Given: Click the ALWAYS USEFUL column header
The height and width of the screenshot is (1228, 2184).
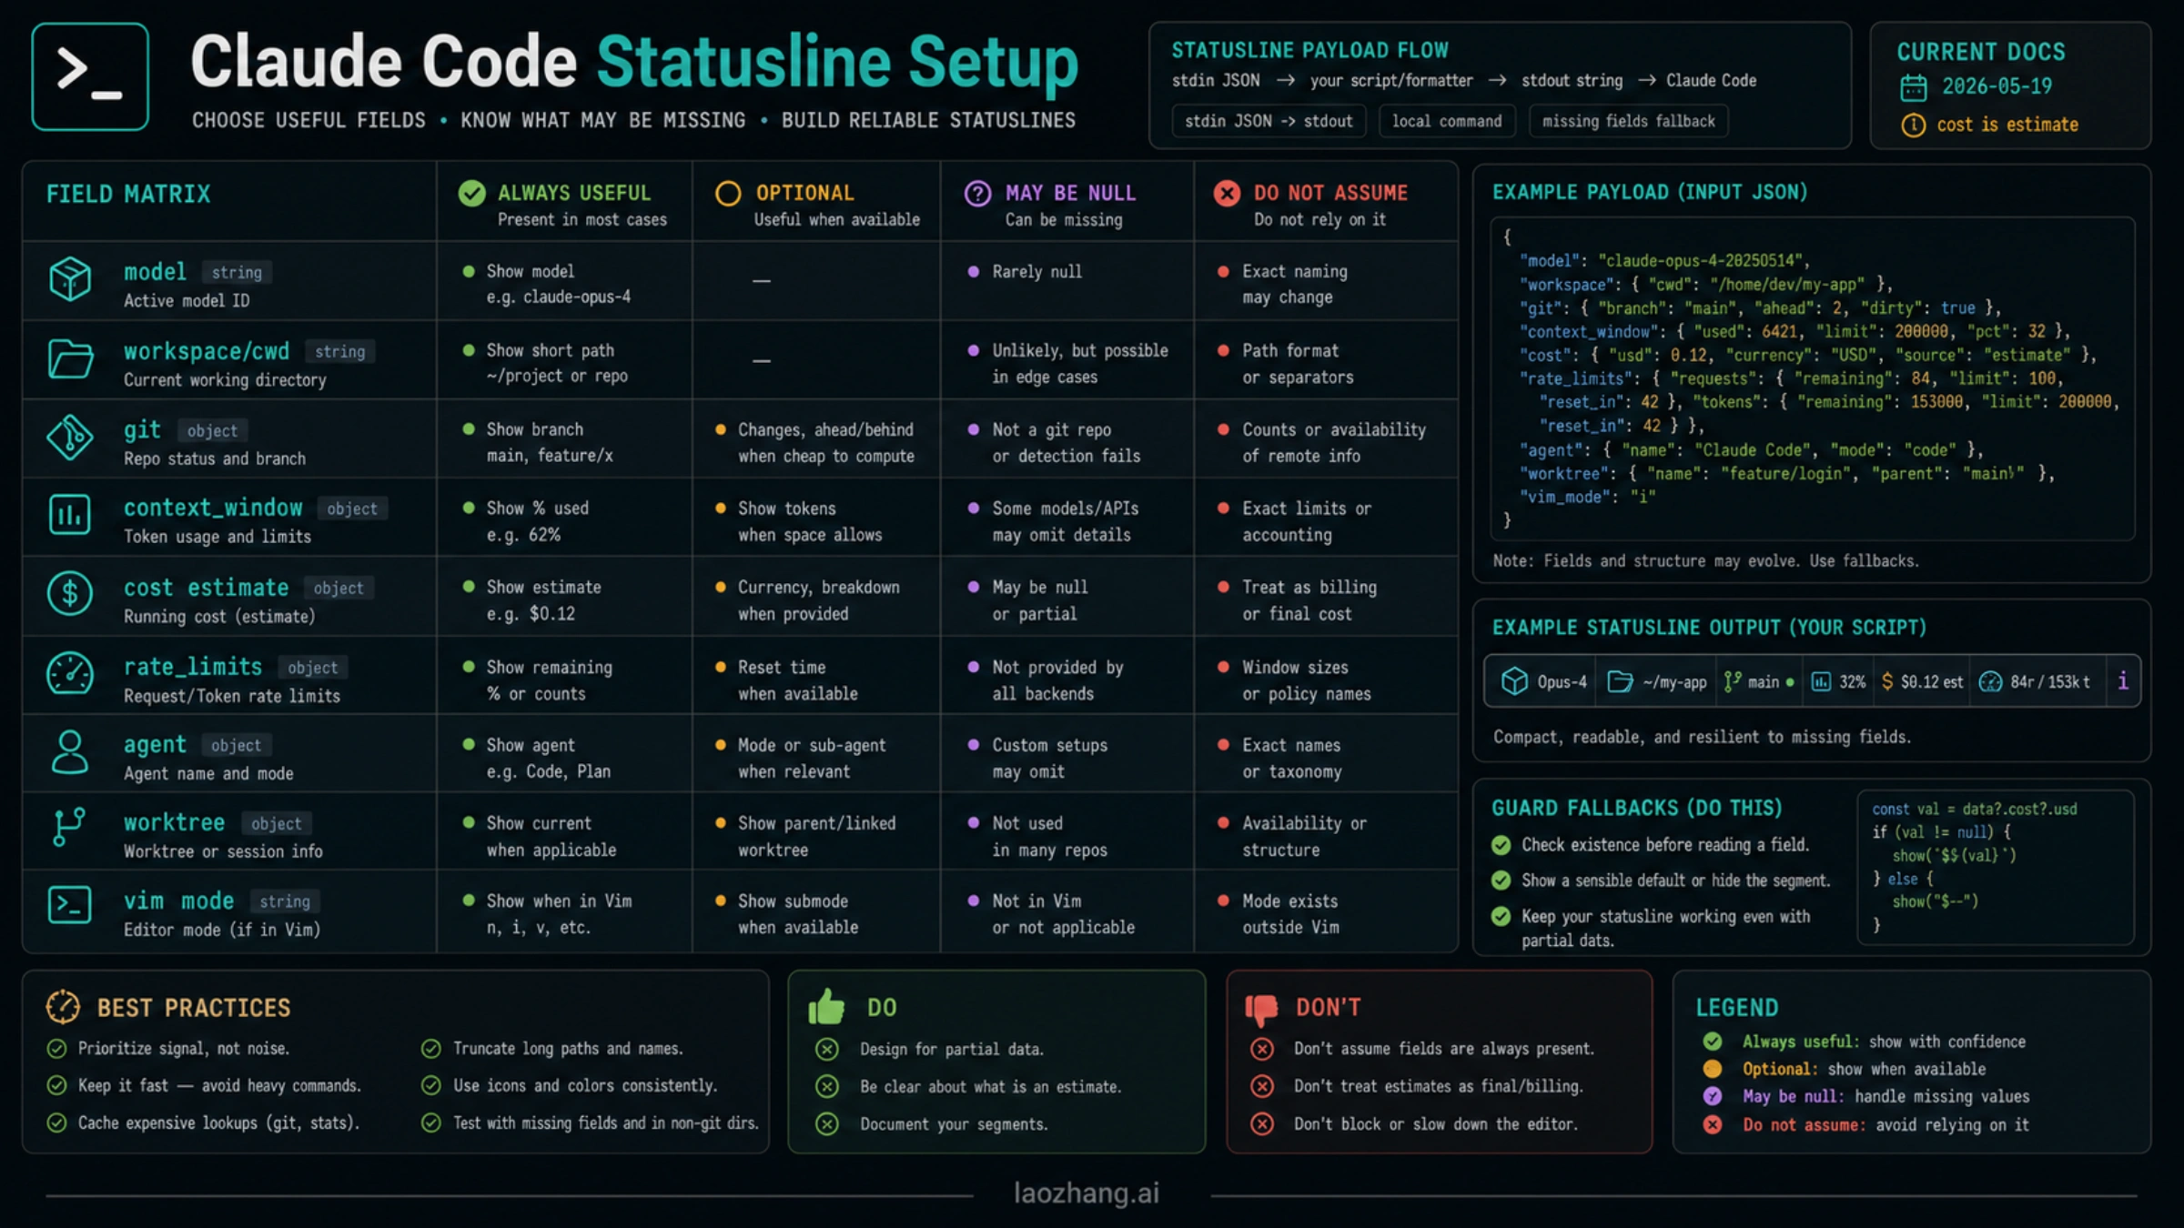Looking at the screenshot, I should 564,202.
